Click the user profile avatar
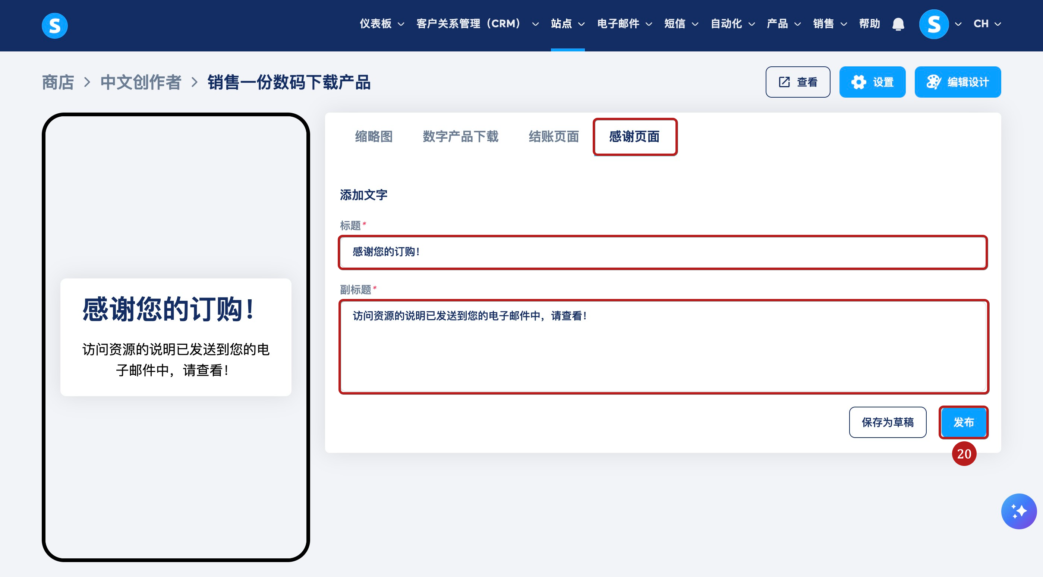Screen dimensions: 1043x577 click(x=934, y=24)
